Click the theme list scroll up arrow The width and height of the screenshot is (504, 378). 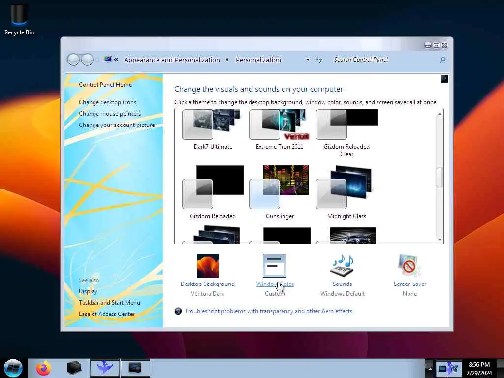point(440,114)
